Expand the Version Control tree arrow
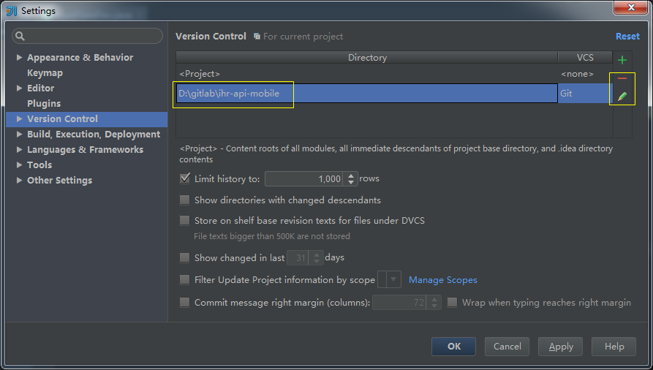653x370 pixels. (19, 118)
